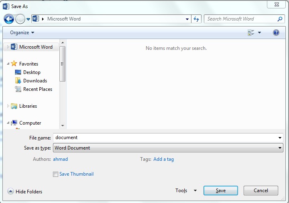Click Add a tag

[x=163, y=159]
